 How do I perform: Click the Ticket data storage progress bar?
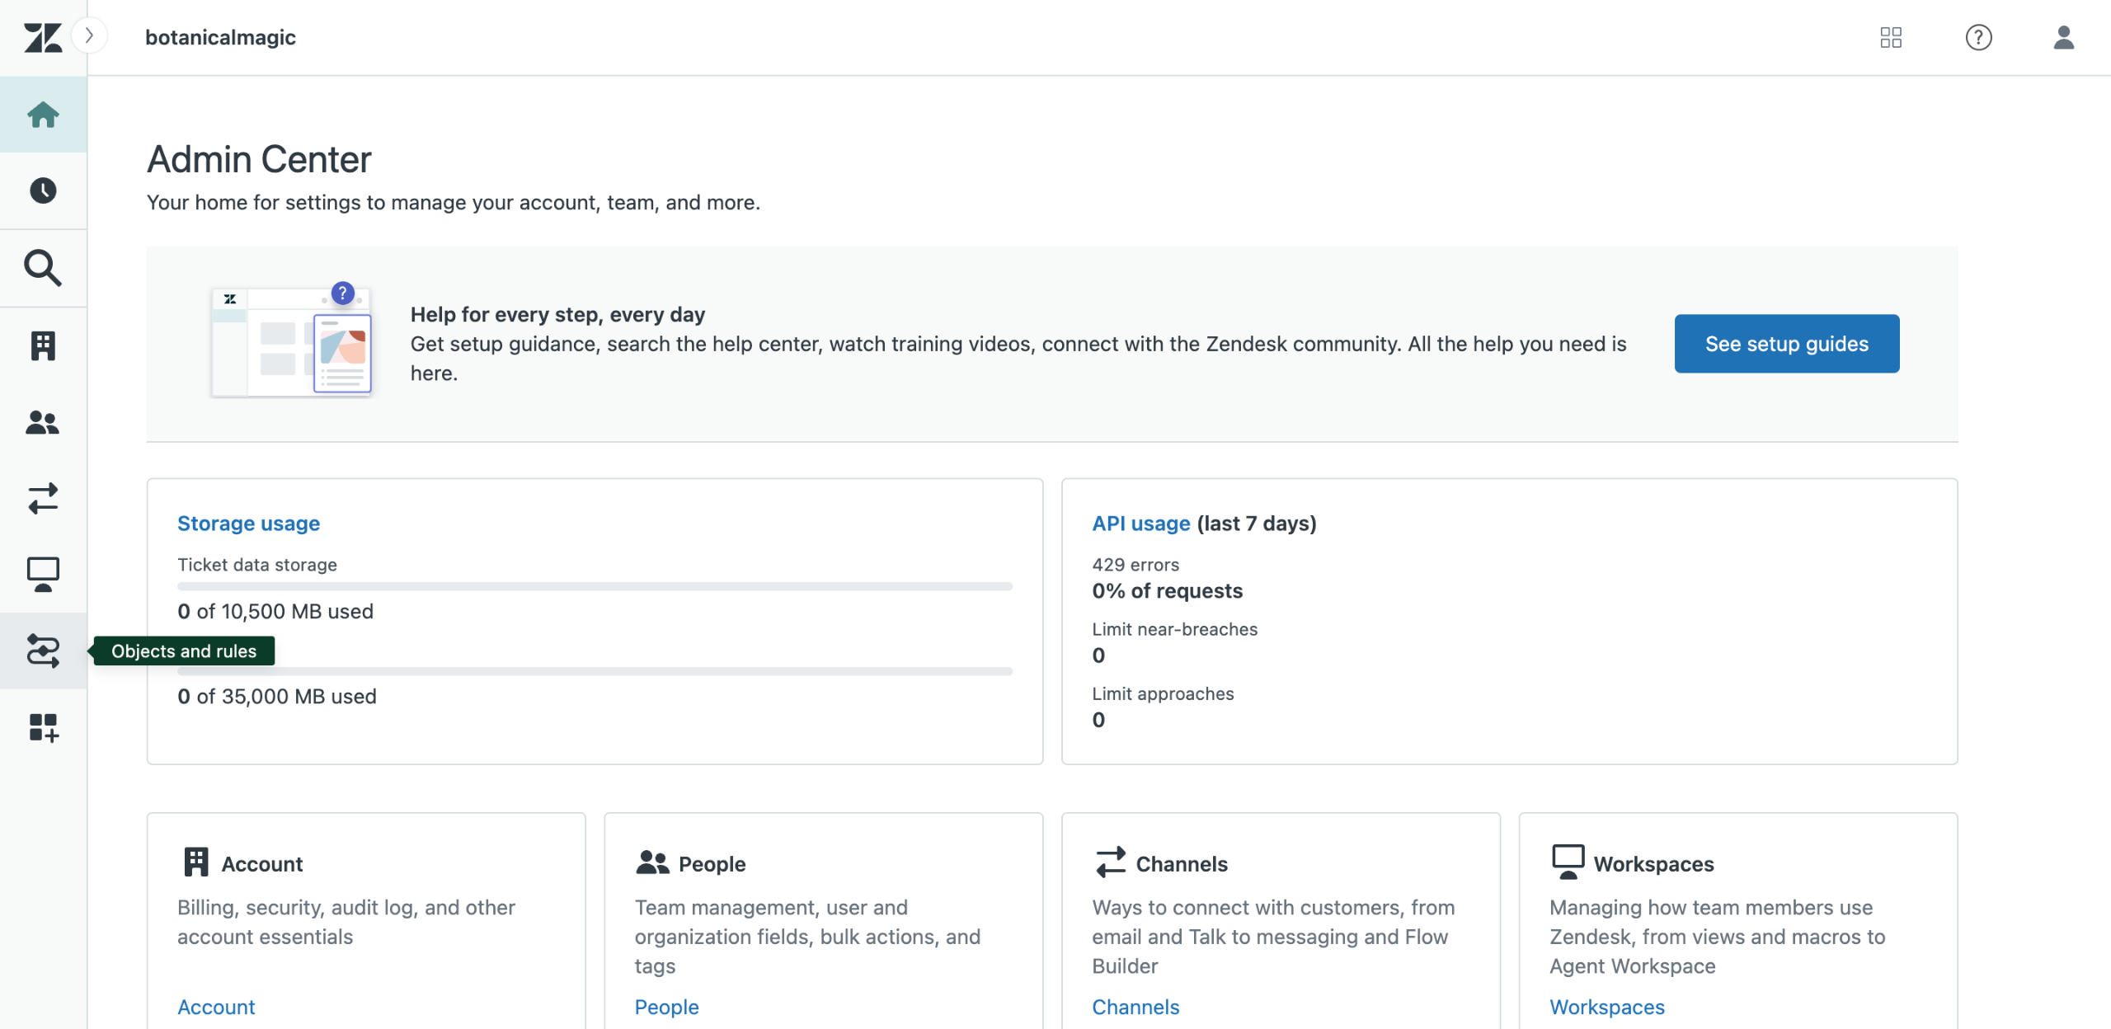[595, 586]
